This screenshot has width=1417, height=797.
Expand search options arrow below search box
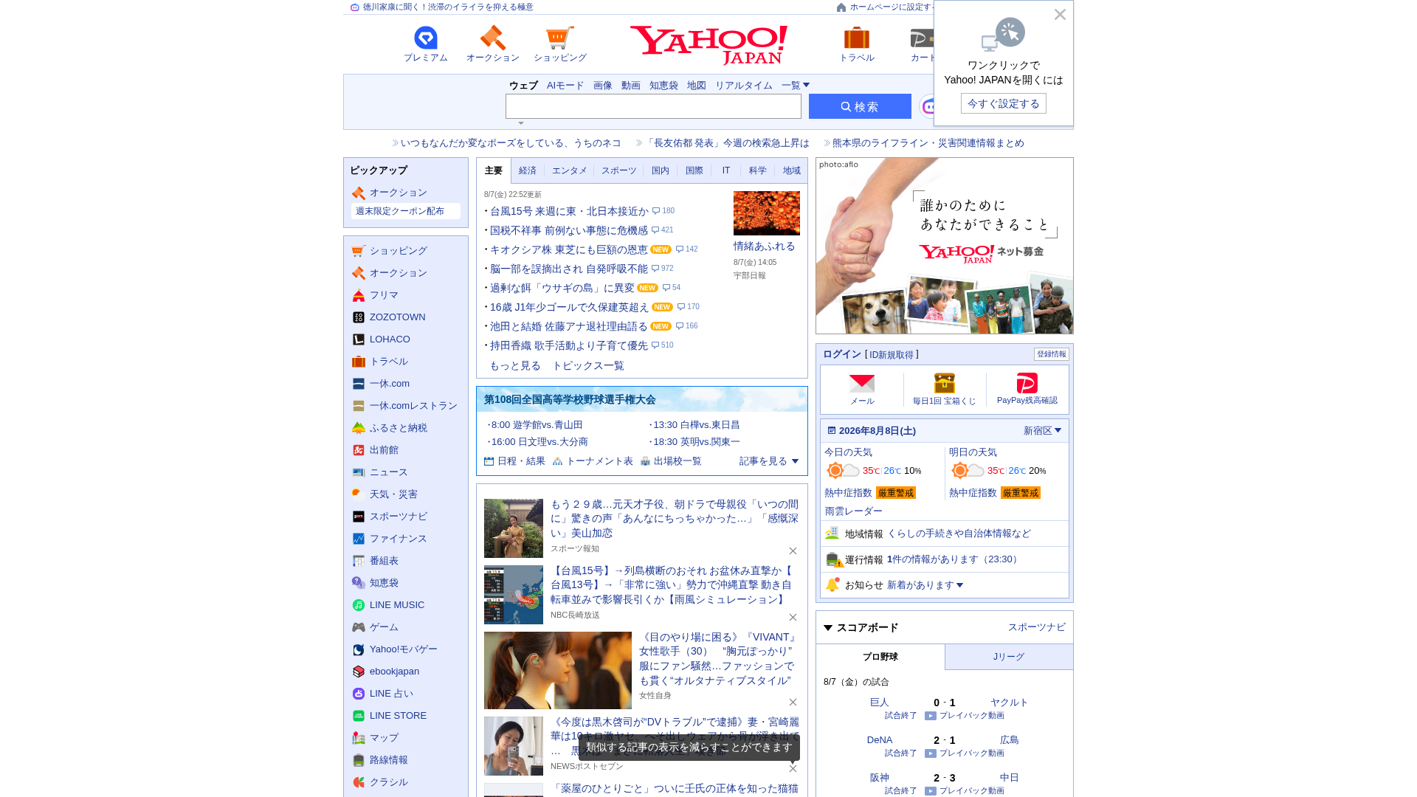[x=521, y=123]
